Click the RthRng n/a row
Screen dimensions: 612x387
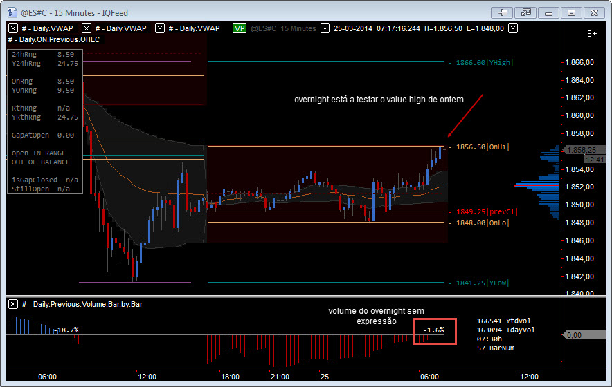[41, 108]
